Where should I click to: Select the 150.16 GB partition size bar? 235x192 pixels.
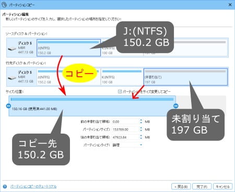pos(92,106)
